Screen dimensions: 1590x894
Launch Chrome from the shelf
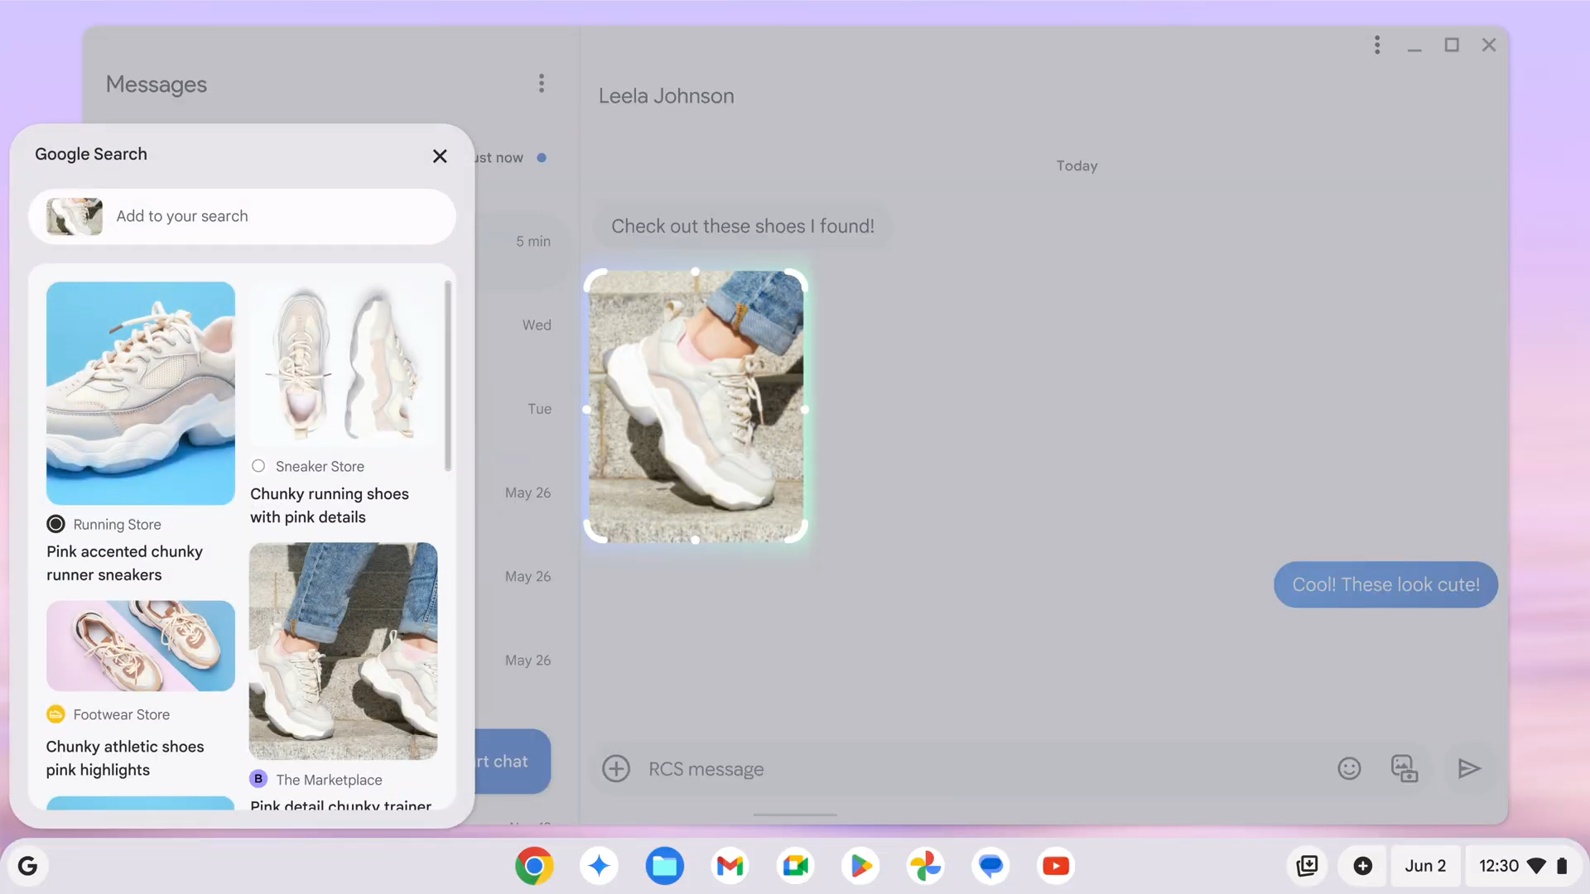coord(534,866)
